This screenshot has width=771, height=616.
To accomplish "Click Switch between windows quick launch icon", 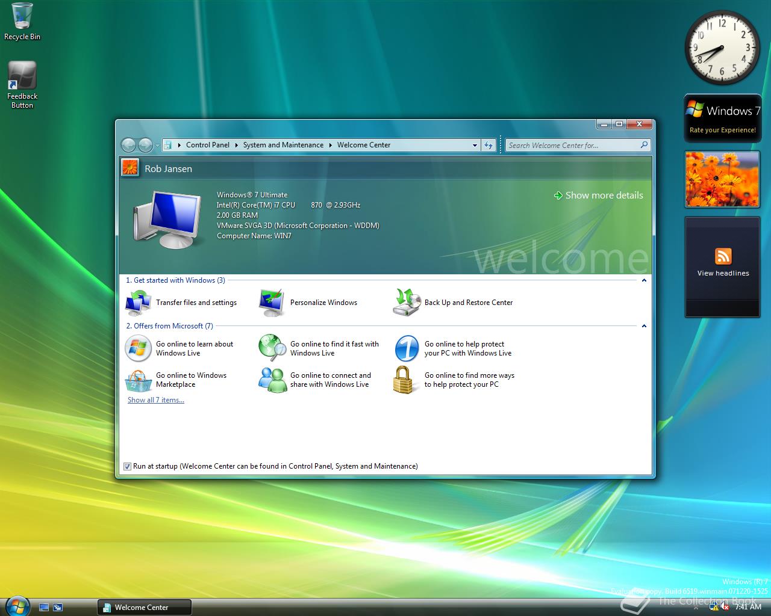I will click(58, 608).
